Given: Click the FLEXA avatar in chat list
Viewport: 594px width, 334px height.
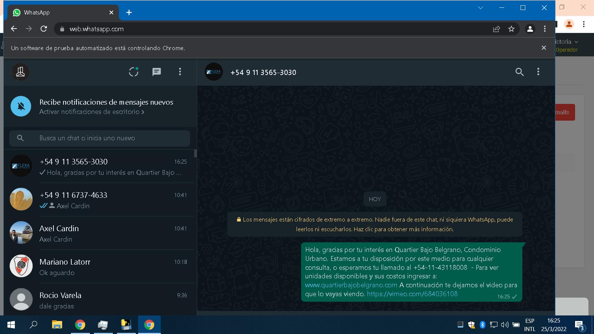Looking at the screenshot, I should (21, 166).
